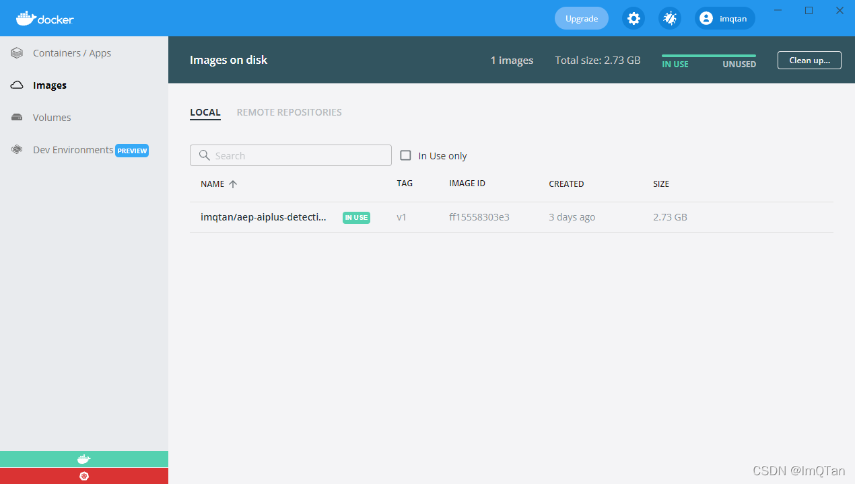Image resolution: width=855 pixels, height=484 pixels.
Task: Toggle the In Use only checkbox
Action: 405,155
